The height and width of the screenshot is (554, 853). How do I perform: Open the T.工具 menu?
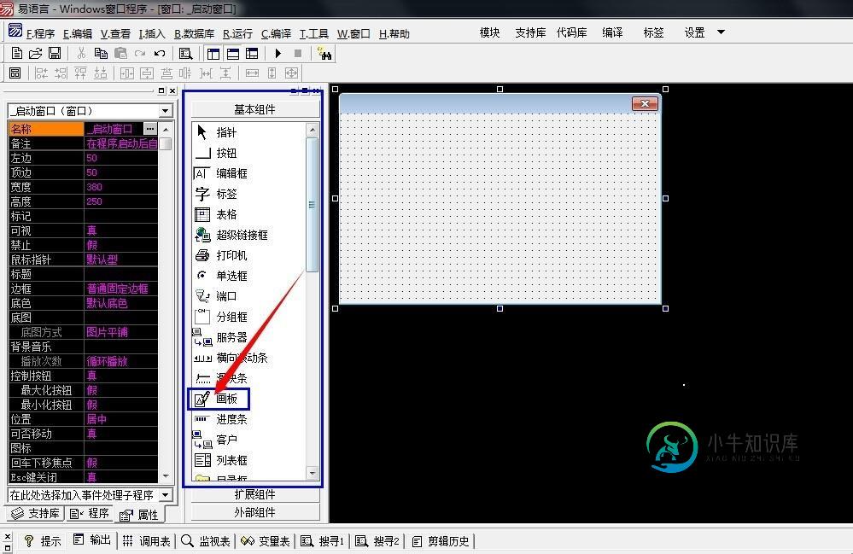tap(314, 33)
